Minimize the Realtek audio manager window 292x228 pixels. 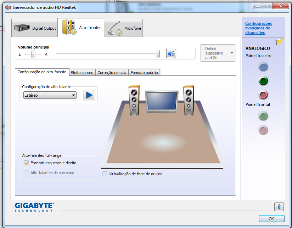click(258, 6)
